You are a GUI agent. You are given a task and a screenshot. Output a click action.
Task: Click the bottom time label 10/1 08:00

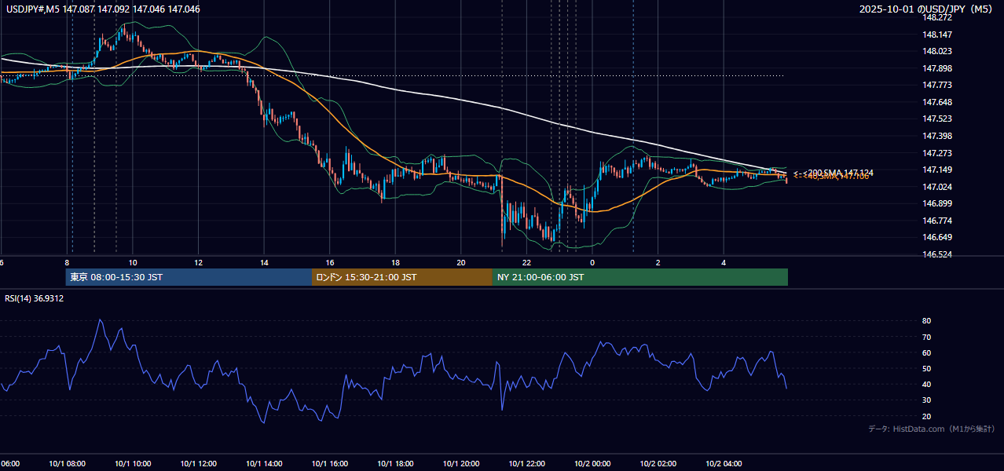[67, 463]
